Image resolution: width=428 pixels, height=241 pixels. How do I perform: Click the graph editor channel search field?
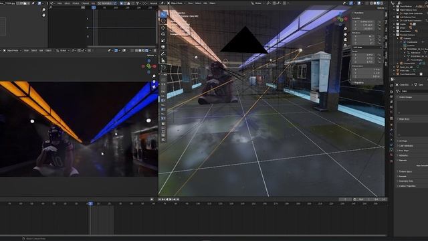68,7
